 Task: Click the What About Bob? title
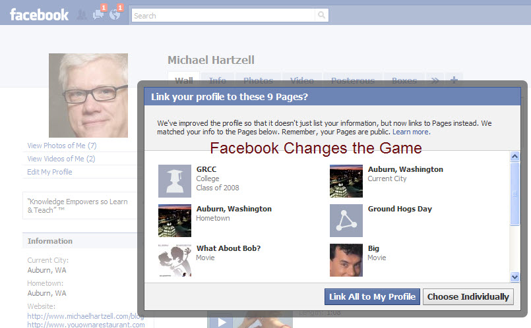(x=229, y=248)
